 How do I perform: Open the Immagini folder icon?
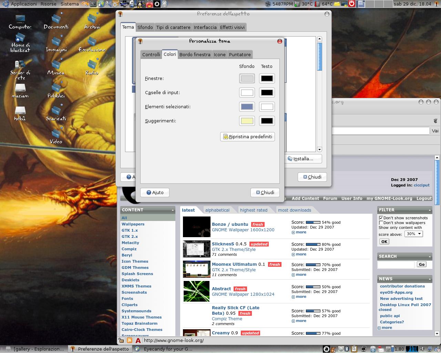click(x=56, y=45)
